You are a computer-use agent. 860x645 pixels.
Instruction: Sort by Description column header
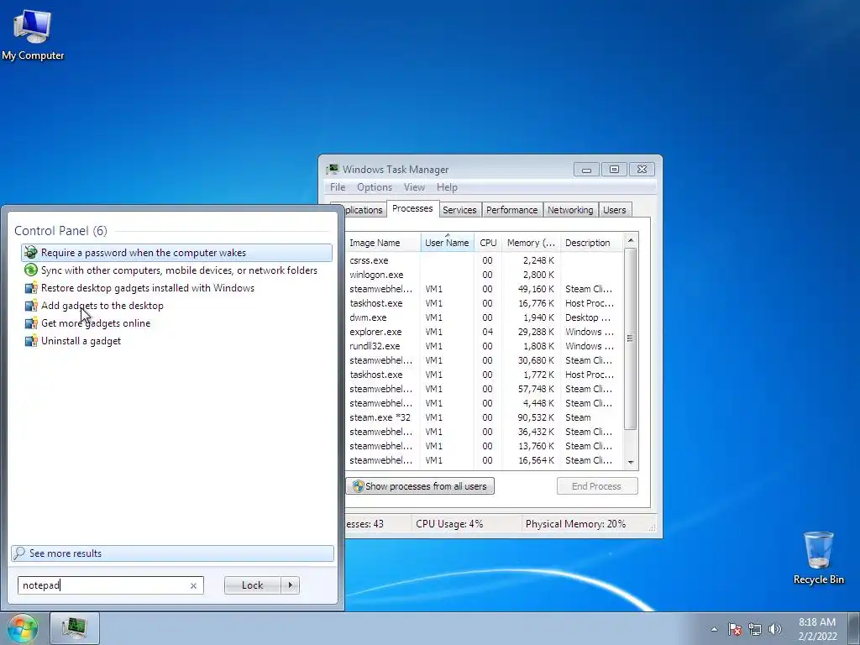click(x=591, y=243)
